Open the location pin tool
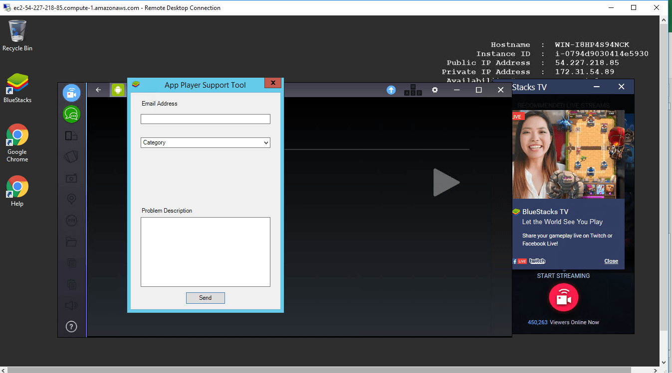672x373 pixels. (x=71, y=199)
